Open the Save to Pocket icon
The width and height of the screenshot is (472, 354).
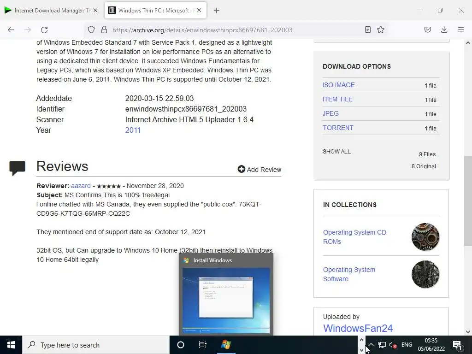(x=428, y=29)
